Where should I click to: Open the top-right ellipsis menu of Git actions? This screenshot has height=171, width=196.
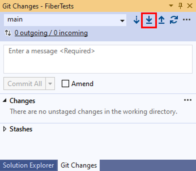click(187, 20)
